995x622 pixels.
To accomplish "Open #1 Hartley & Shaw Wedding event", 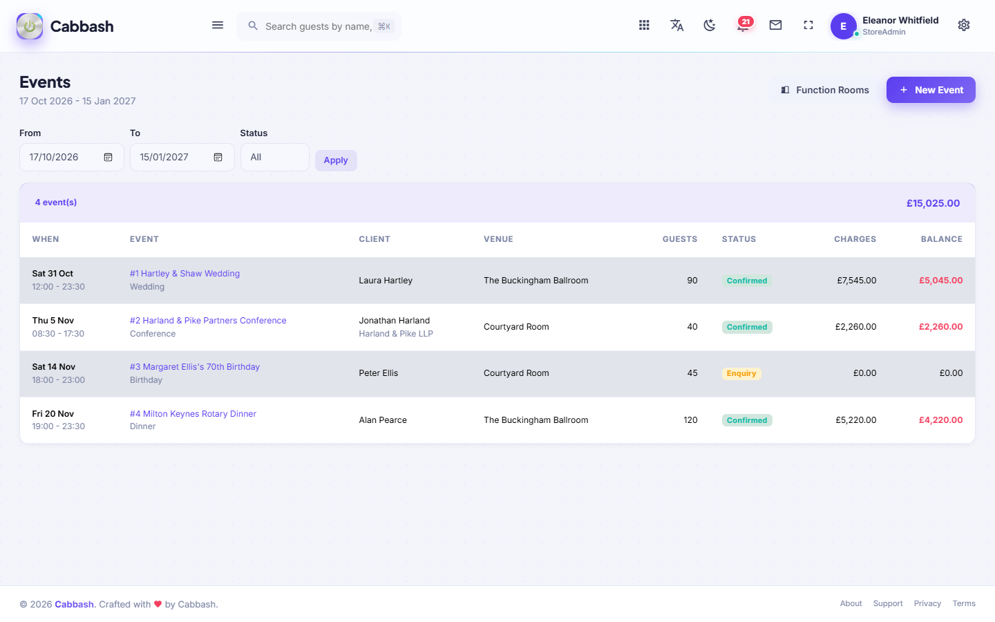I will (x=184, y=274).
